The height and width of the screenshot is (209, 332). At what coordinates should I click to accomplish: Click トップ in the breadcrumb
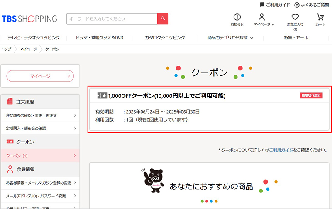click(x=6, y=49)
